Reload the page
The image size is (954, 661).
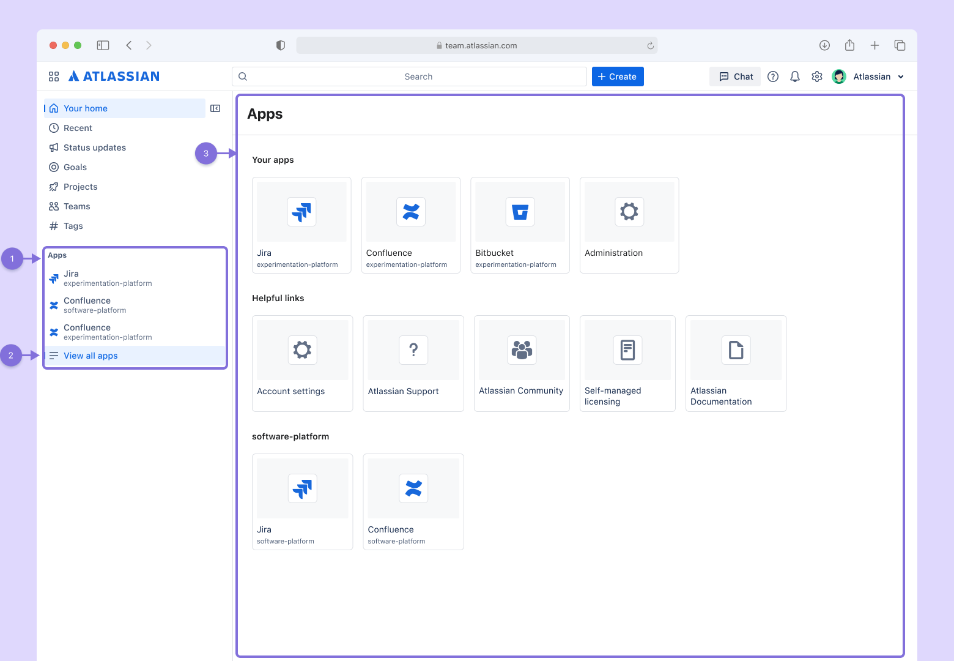pos(650,45)
